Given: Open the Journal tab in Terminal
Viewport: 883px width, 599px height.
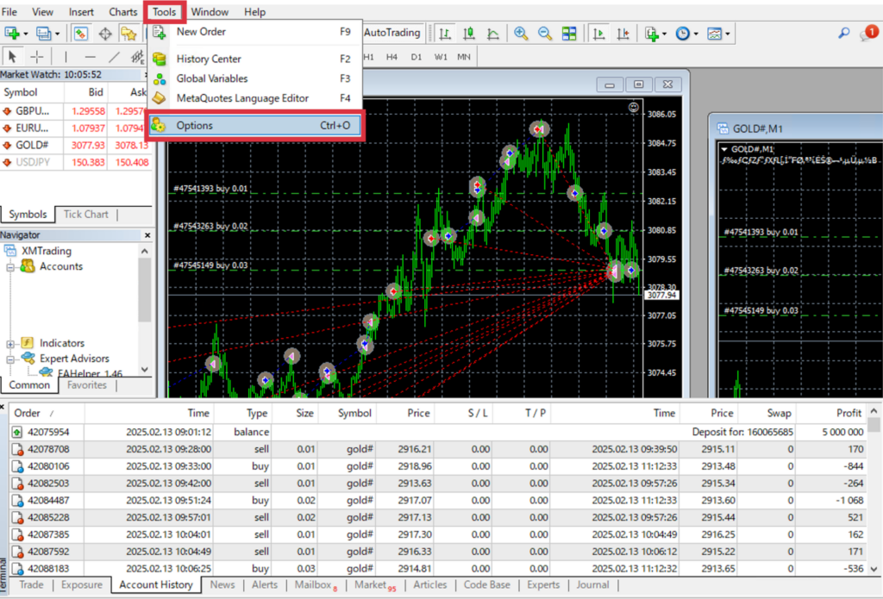Looking at the screenshot, I should click(592, 585).
